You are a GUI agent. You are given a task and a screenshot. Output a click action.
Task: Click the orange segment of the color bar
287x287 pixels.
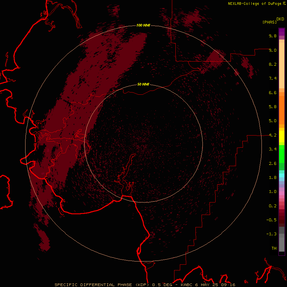282,110
